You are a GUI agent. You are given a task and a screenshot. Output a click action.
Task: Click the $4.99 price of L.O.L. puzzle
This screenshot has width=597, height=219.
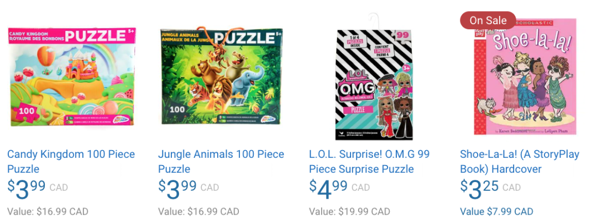(328, 189)
